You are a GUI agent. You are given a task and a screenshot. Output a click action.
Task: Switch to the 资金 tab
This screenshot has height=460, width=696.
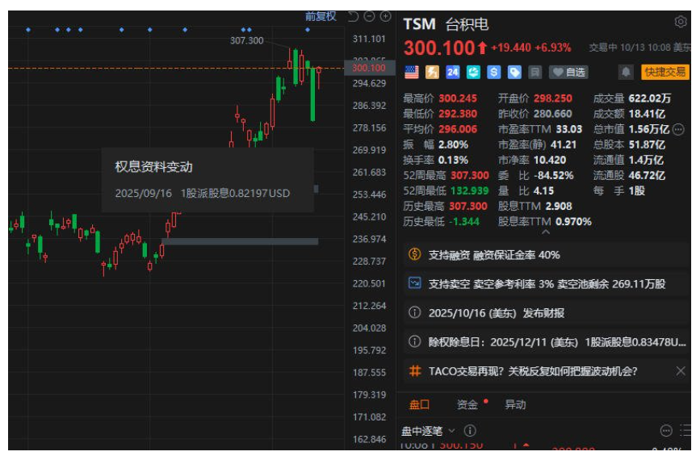tap(467, 405)
